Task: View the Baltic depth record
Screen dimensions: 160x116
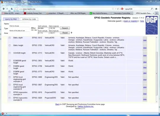Action: (145, 40)
